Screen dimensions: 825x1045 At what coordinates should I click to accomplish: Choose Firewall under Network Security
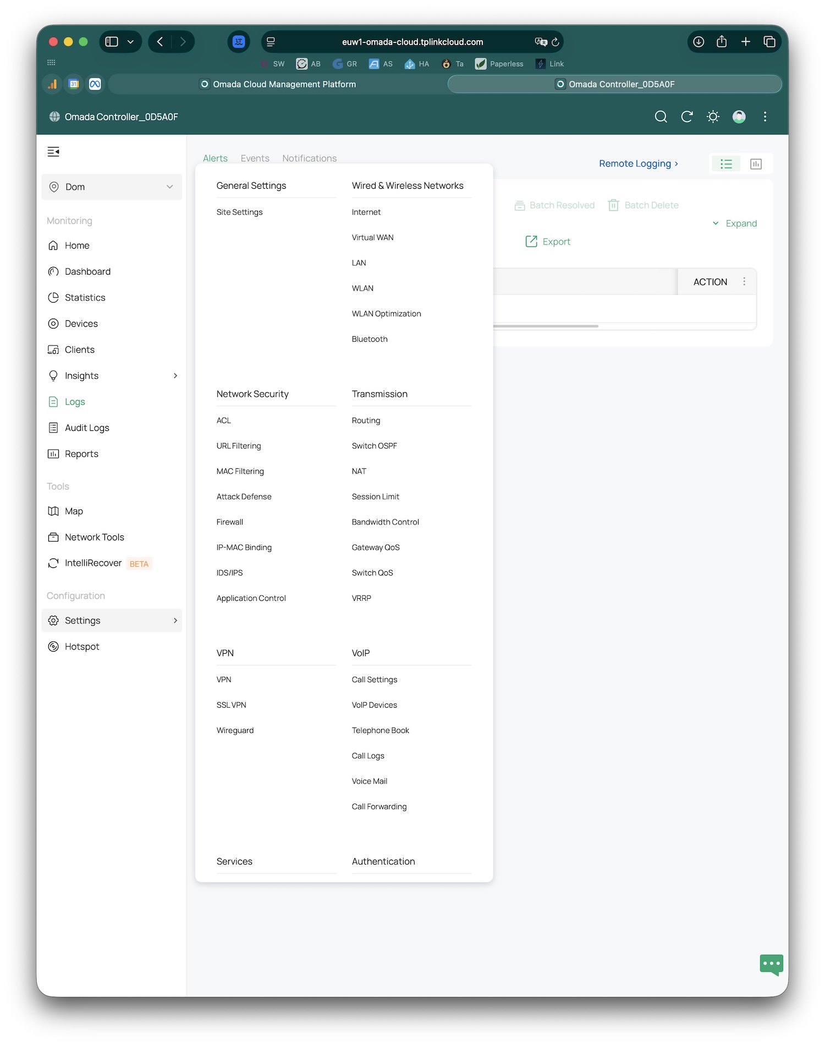pos(229,522)
